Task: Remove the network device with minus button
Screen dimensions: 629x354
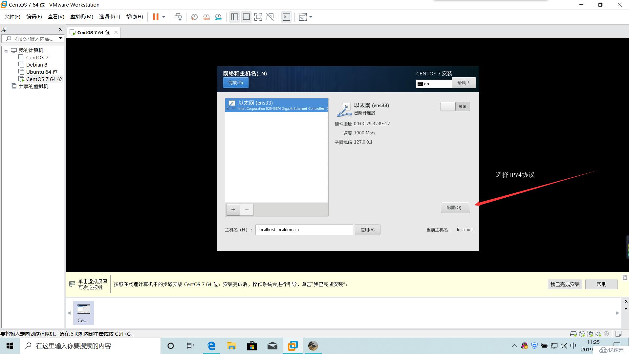Action: [x=247, y=210]
